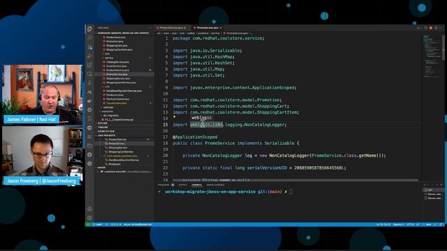Open DataBaseMigrationStartup.java in the Explorer

(124, 91)
